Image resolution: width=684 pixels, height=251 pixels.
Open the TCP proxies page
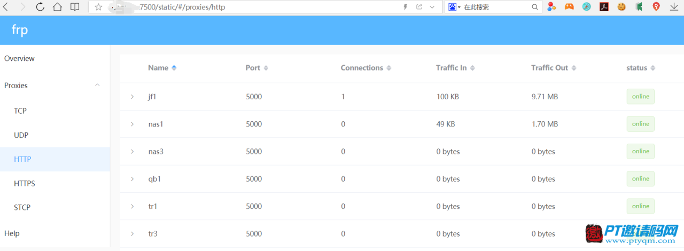pos(20,111)
